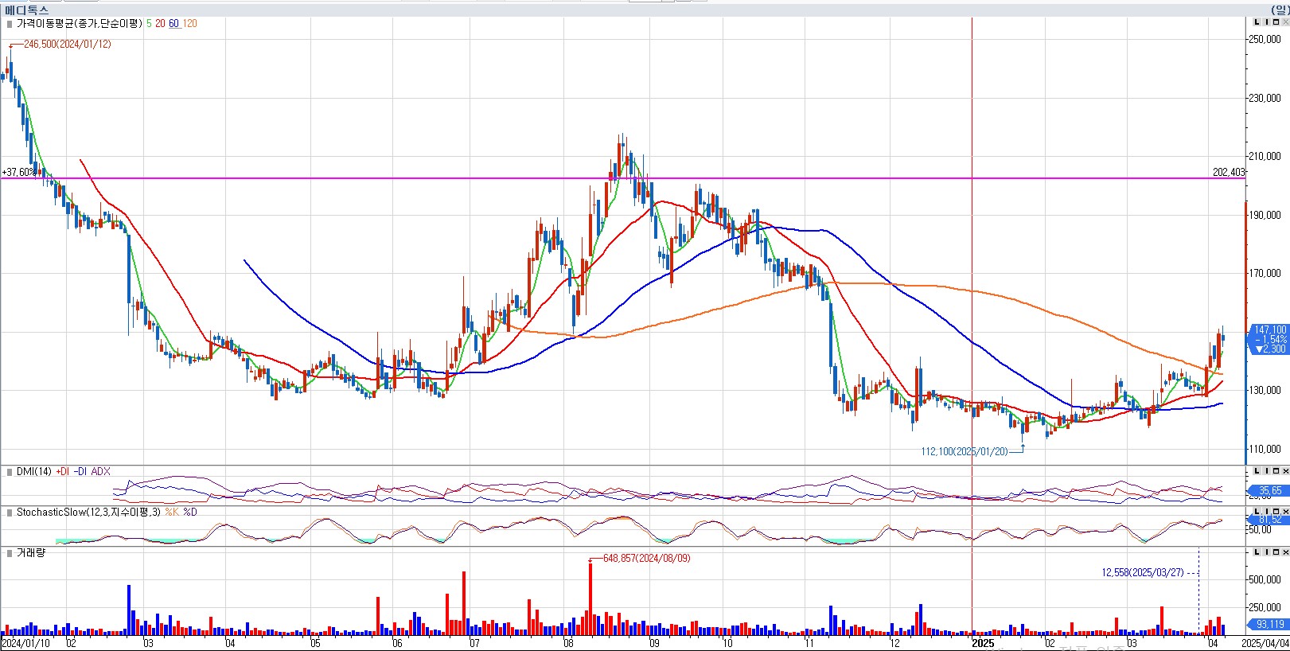Image resolution: width=1290 pixels, height=651 pixels.
Task: Click the I button in DMI panel
Action: 1267,470
